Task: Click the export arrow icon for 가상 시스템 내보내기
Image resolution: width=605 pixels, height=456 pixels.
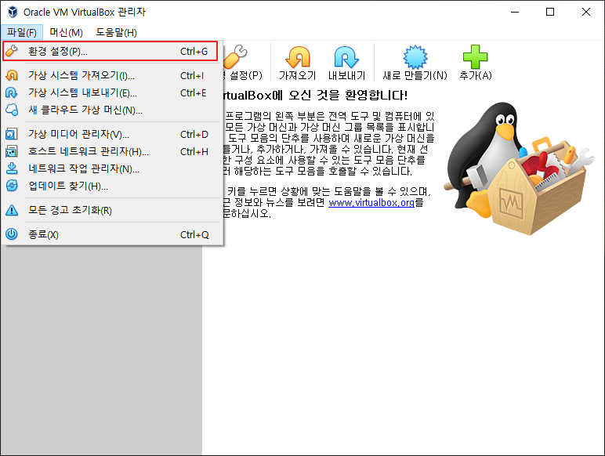Action: pos(12,92)
